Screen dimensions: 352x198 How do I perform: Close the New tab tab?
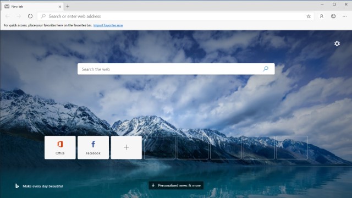click(x=60, y=7)
